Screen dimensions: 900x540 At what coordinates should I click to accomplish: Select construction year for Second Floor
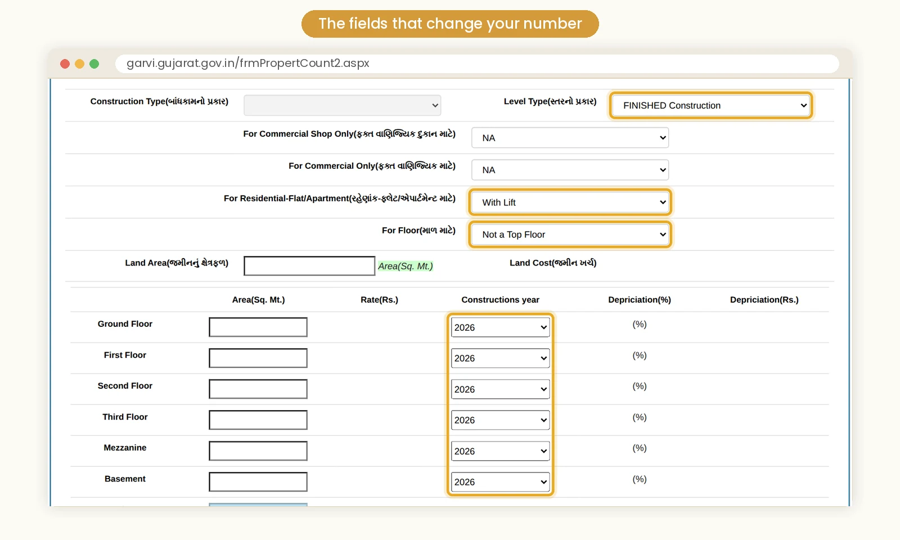pos(500,389)
